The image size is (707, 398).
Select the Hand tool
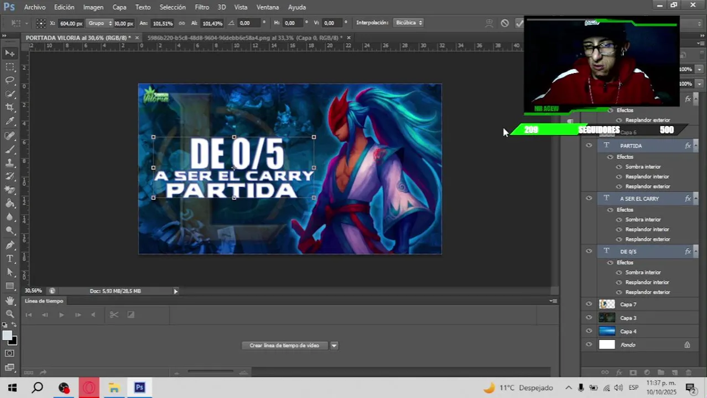coord(10,300)
